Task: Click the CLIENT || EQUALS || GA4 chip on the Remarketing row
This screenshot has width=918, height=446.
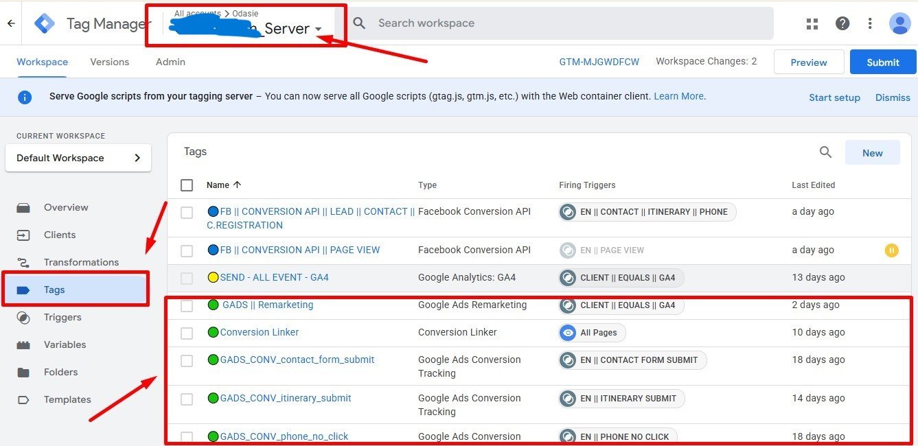Action: 621,305
